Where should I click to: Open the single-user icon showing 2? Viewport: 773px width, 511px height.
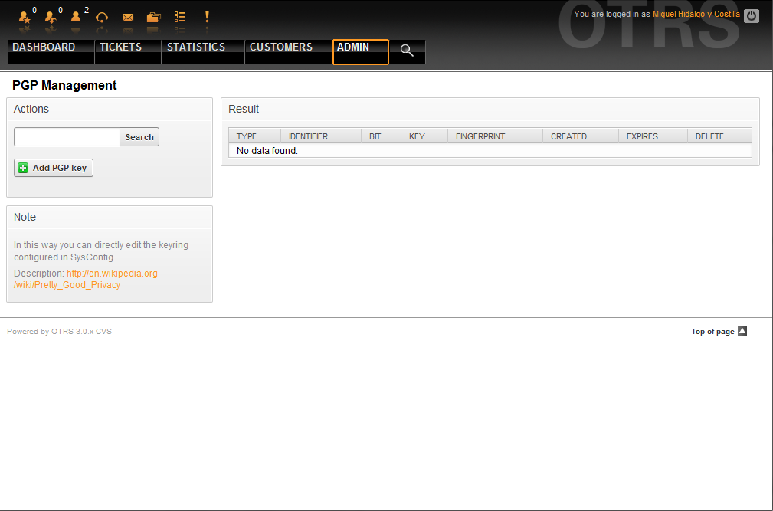[76, 17]
